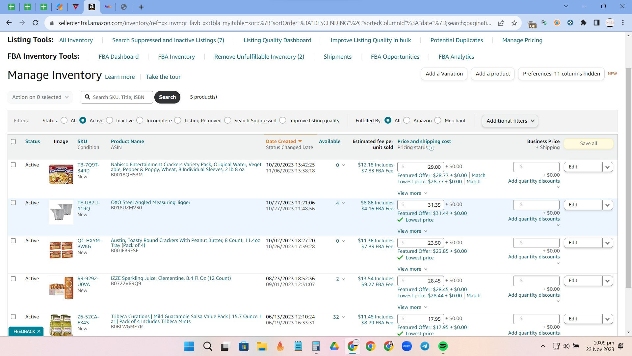Go to FBA Shipments
632x356 pixels.
coord(338,57)
